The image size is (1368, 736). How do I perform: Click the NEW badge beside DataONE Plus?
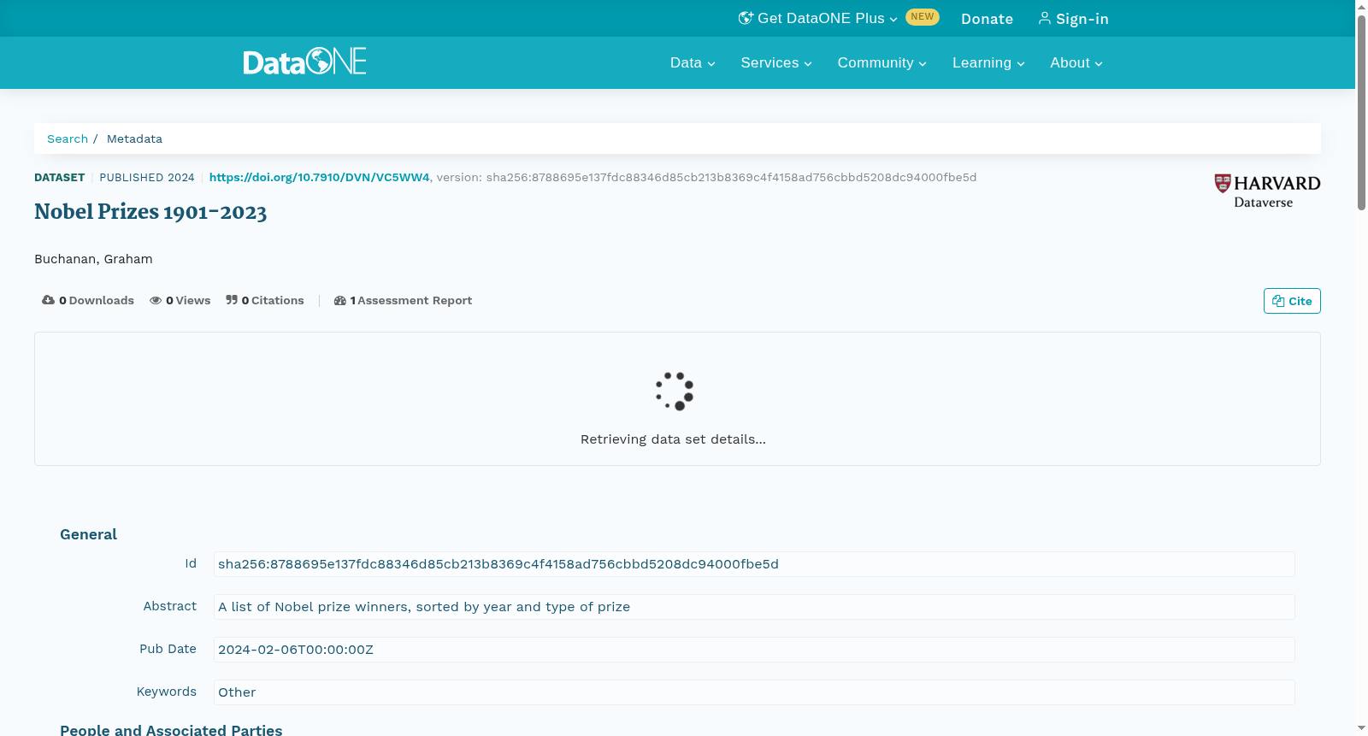(x=923, y=17)
